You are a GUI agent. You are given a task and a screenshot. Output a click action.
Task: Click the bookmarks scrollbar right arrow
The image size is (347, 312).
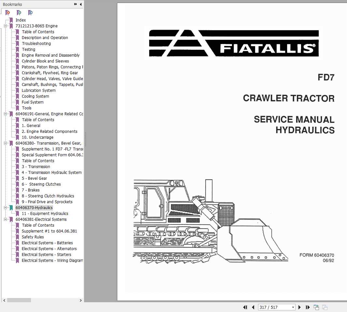tap(80, 300)
